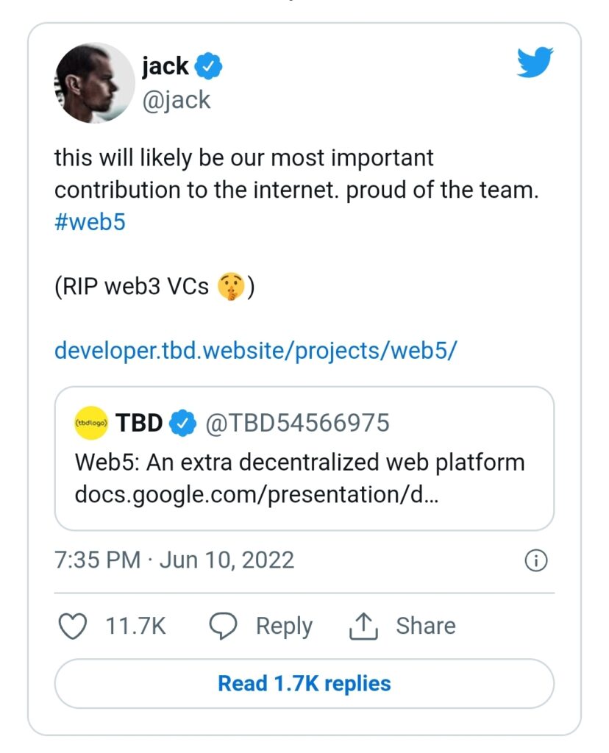Click the Reply text label
Screen dimensions: 609x753
(284, 627)
